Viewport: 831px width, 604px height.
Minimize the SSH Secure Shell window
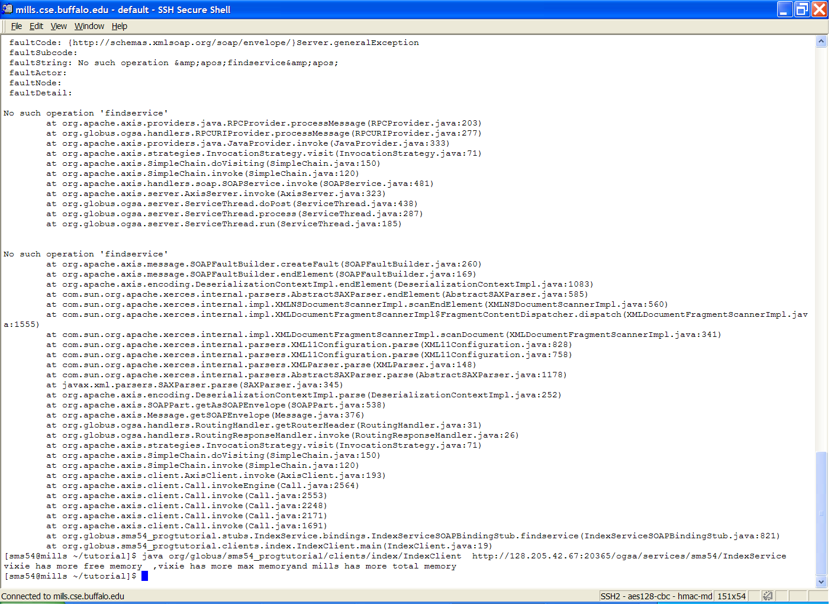785,9
